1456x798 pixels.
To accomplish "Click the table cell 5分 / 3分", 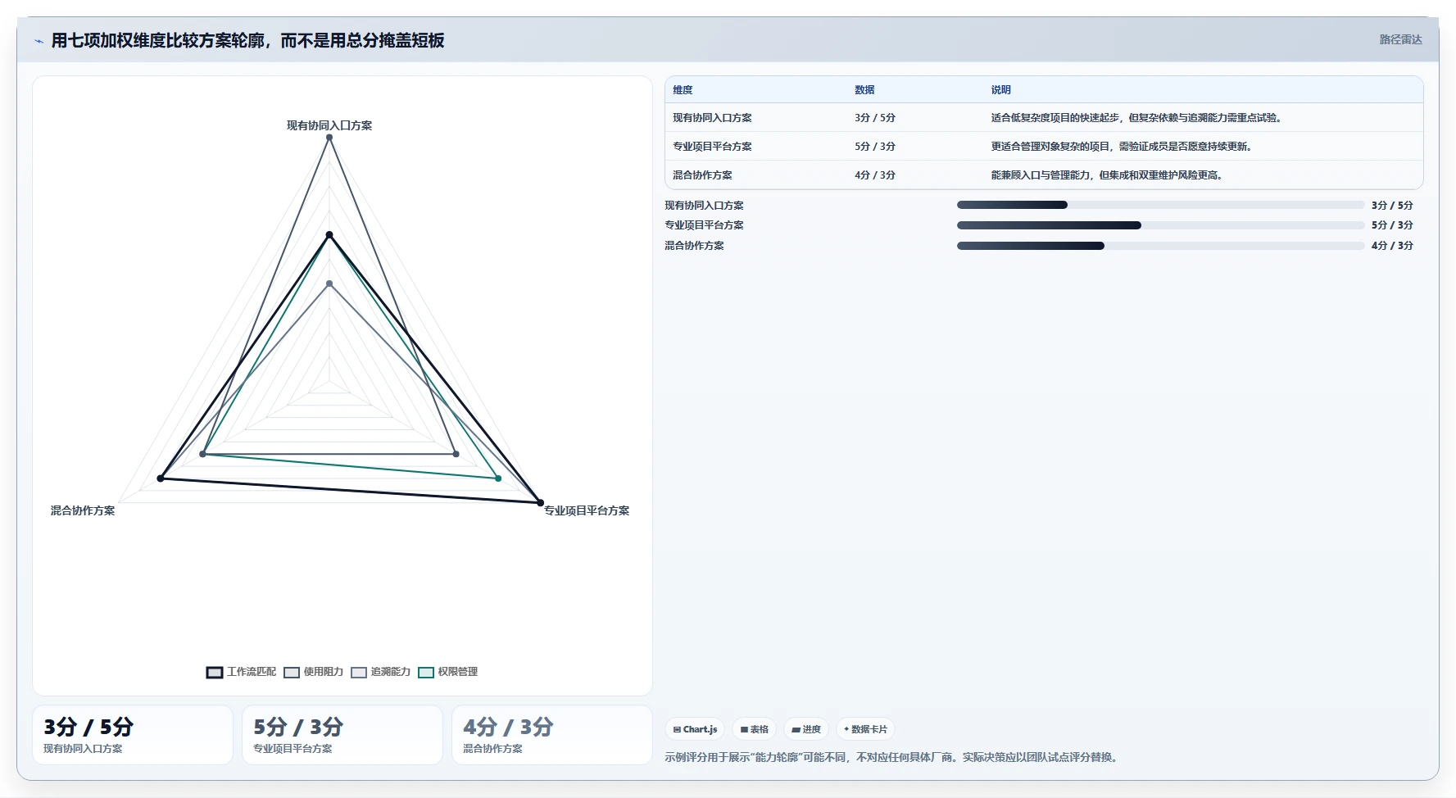I will [x=875, y=147].
